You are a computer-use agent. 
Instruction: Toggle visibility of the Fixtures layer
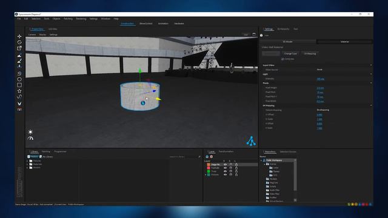click(x=225, y=175)
